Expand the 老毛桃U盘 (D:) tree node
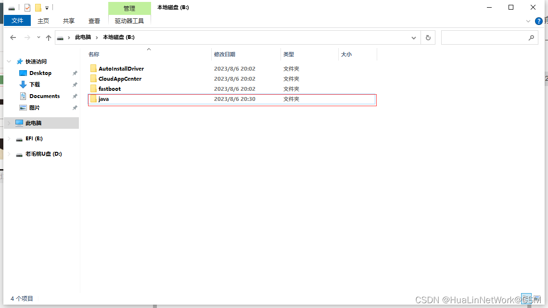The width and height of the screenshot is (548, 308). [x=9, y=154]
